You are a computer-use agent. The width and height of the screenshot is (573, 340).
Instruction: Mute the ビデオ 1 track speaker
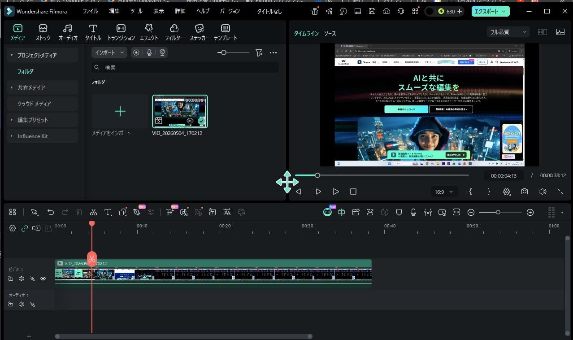(x=21, y=279)
